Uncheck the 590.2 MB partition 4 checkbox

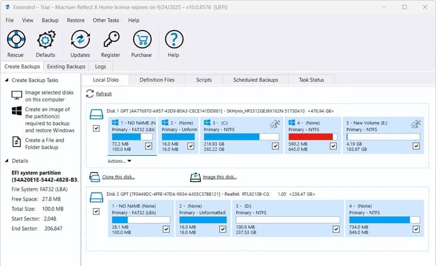pyautogui.click(x=333, y=146)
